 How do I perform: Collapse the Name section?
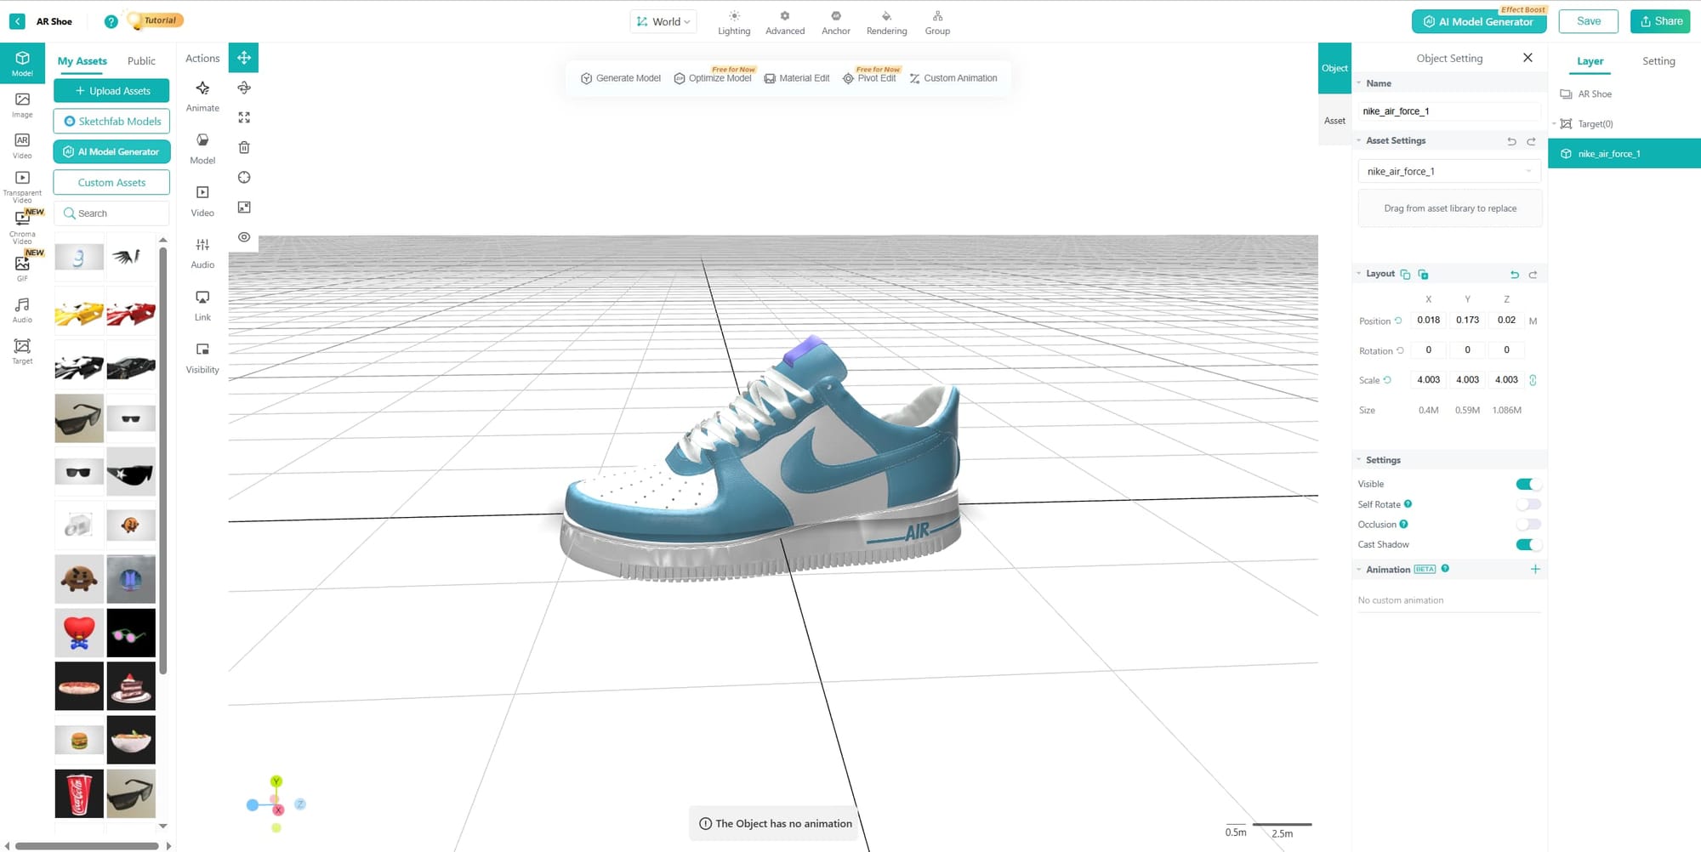click(x=1358, y=83)
